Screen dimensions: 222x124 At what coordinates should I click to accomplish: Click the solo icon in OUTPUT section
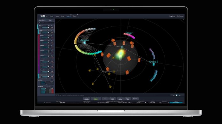click(52, 87)
